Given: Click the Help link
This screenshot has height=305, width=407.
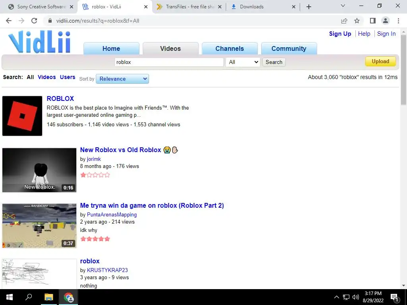Looking at the screenshot, I should pos(364,34).
